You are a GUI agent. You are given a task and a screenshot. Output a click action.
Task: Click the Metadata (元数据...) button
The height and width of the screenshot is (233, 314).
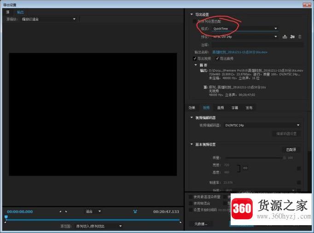click(201, 224)
